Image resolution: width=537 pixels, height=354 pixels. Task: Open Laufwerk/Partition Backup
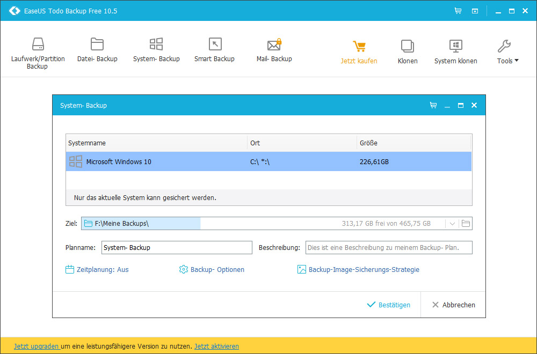(x=38, y=53)
